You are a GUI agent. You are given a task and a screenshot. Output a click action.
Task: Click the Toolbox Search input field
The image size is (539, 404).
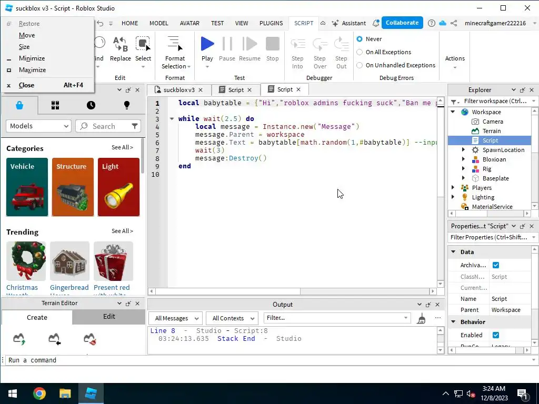pyautogui.click(x=108, y=126)
